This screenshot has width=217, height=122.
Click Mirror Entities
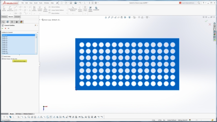click(x=54, y=7)
